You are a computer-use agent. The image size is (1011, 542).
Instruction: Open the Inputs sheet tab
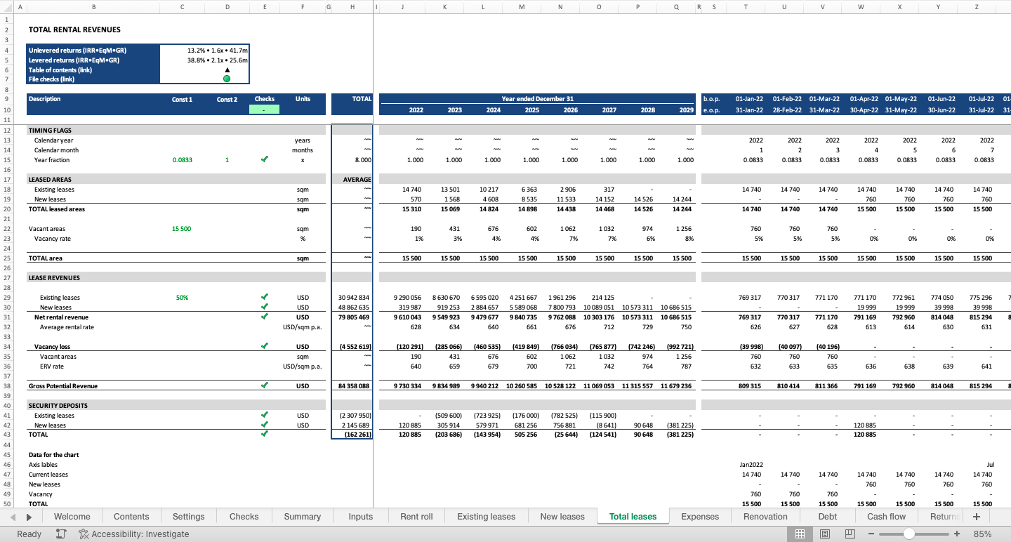click(361, 517)
